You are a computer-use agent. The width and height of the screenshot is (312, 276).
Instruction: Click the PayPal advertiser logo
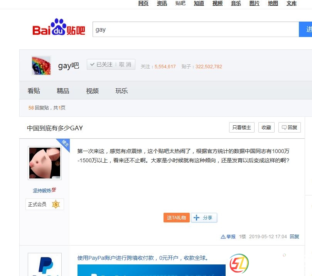[x=45, y=264]
